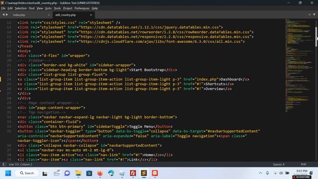Screen dimensions: 318x179
Task: Open Task View on the taskbar
Action: [x=45, y=173]
